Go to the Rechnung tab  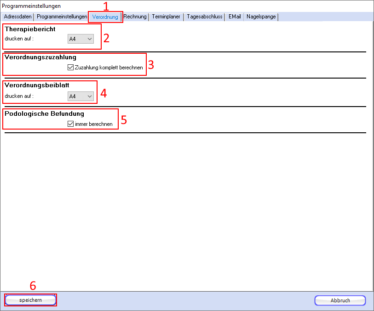pyautogui.click(x=135, y=17)
